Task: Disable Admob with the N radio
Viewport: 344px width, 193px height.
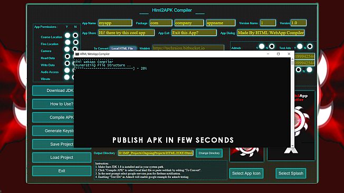Action: point(272,46)
